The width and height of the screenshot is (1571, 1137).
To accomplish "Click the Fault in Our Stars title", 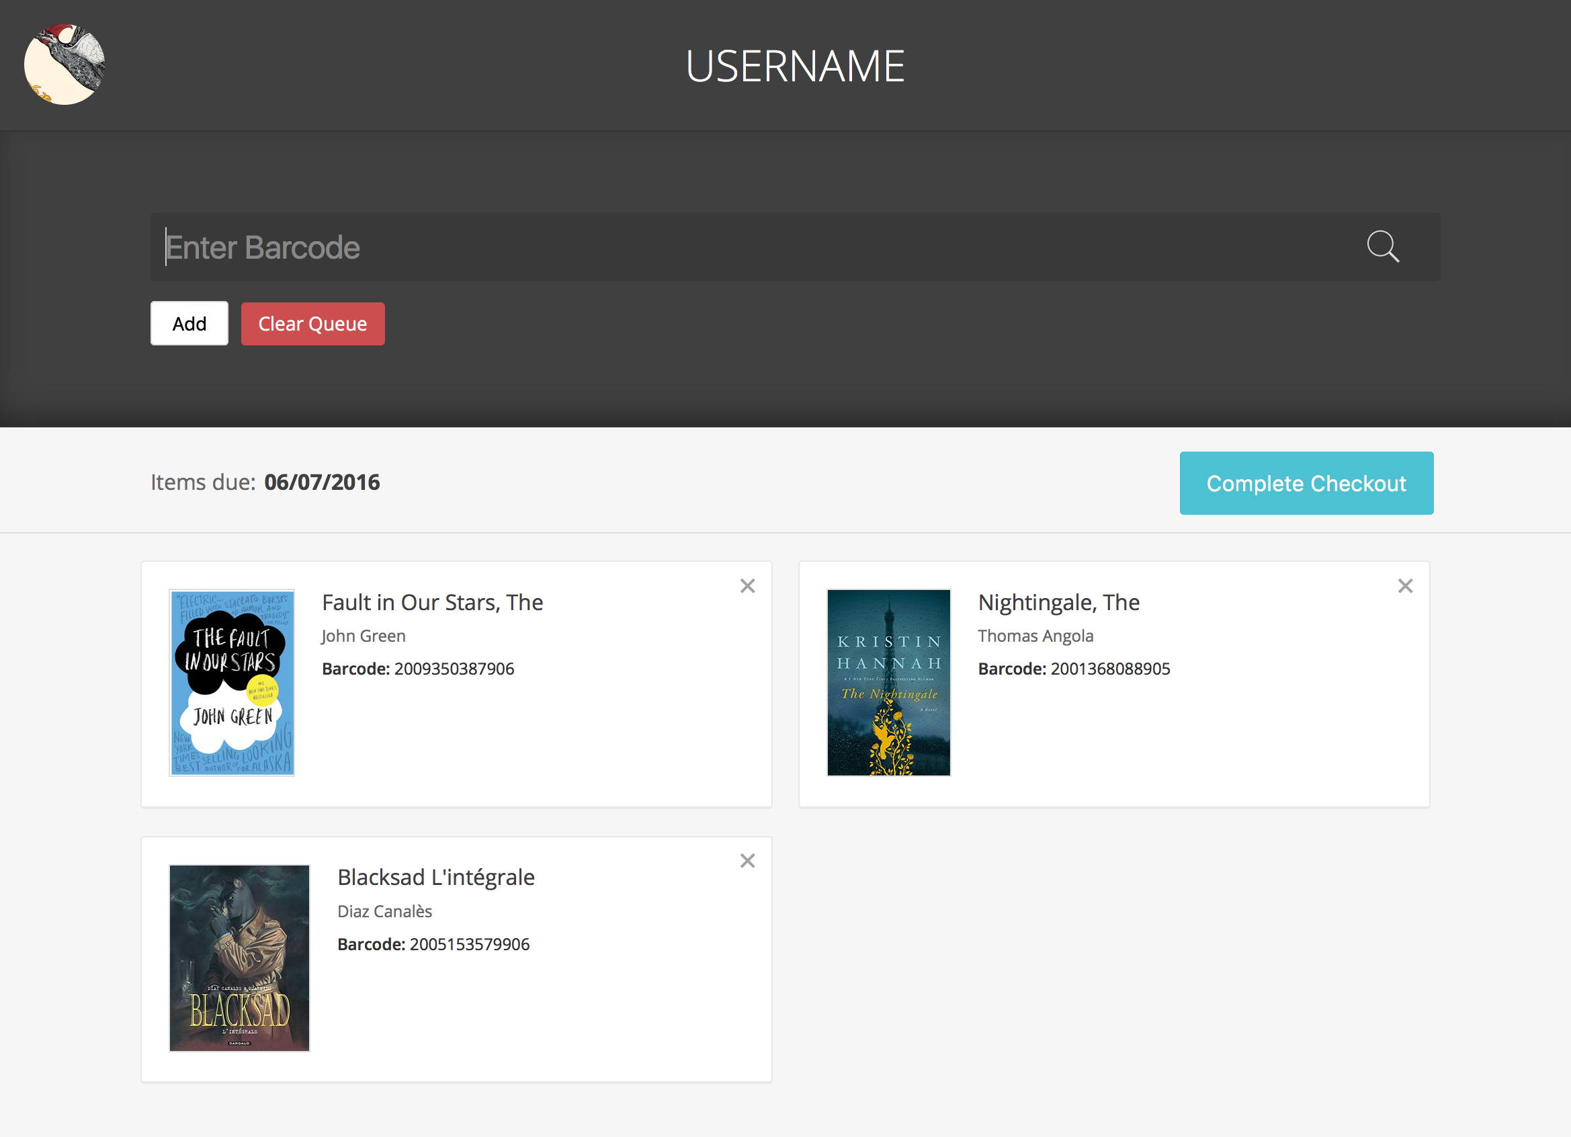I will (432, 603).
